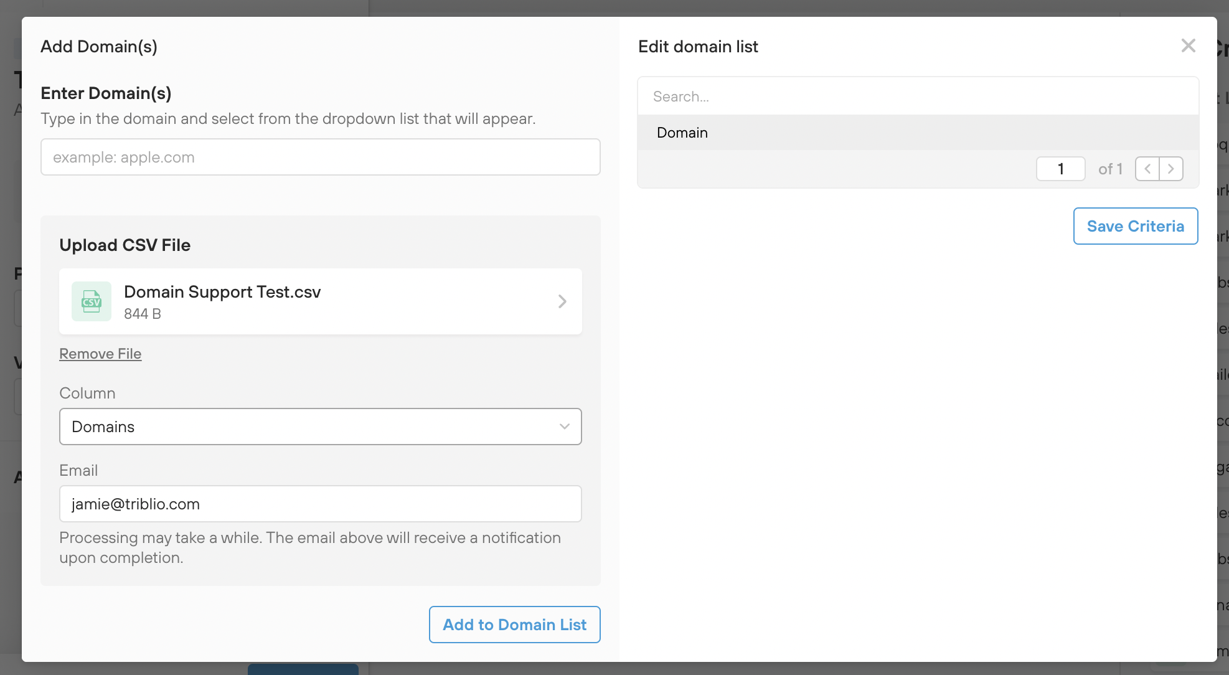The image size is (1229, 675).
Task: Close the Edit domain list dialog
Action: click(x=1188, y=45)
